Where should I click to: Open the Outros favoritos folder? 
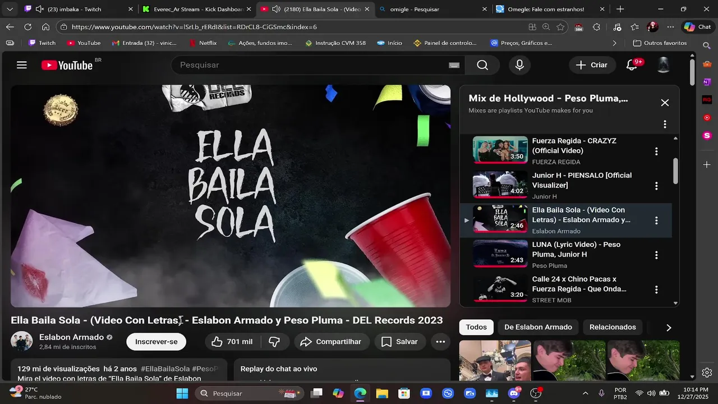[x=660, y=43]
